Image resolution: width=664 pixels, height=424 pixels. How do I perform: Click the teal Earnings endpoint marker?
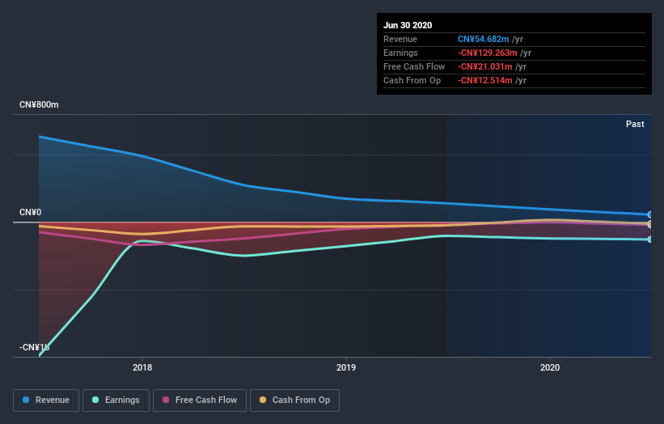pyautogui.click(x=650, y=240)
